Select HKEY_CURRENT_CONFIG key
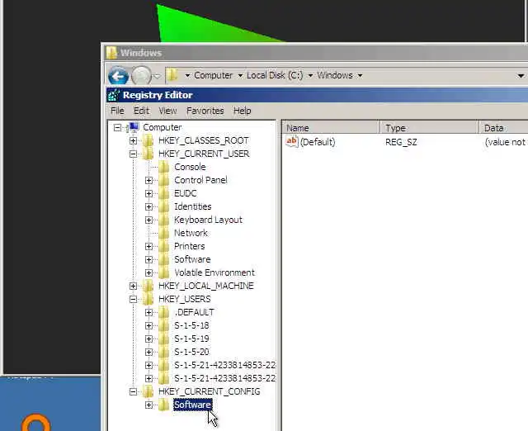 209,391
